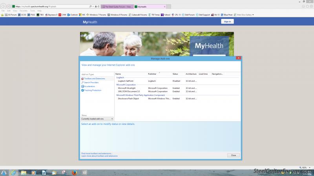Click the Sign in button on MyHealth
This screenshot has width=314, height=176.
coord(227,22)
